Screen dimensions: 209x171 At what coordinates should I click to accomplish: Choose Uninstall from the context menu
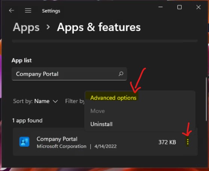pos(101,124)
